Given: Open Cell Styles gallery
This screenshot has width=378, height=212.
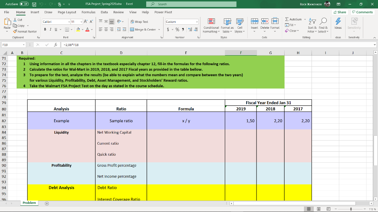Looking at the screenshot, I should 240,25.
